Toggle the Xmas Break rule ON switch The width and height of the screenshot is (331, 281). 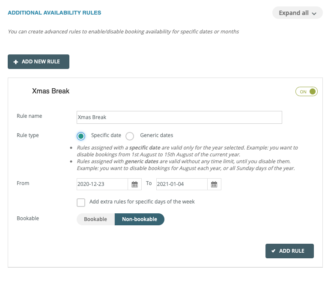click(x=307, y=91)
